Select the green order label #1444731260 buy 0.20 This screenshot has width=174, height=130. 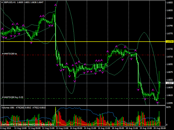pos(13,97)
